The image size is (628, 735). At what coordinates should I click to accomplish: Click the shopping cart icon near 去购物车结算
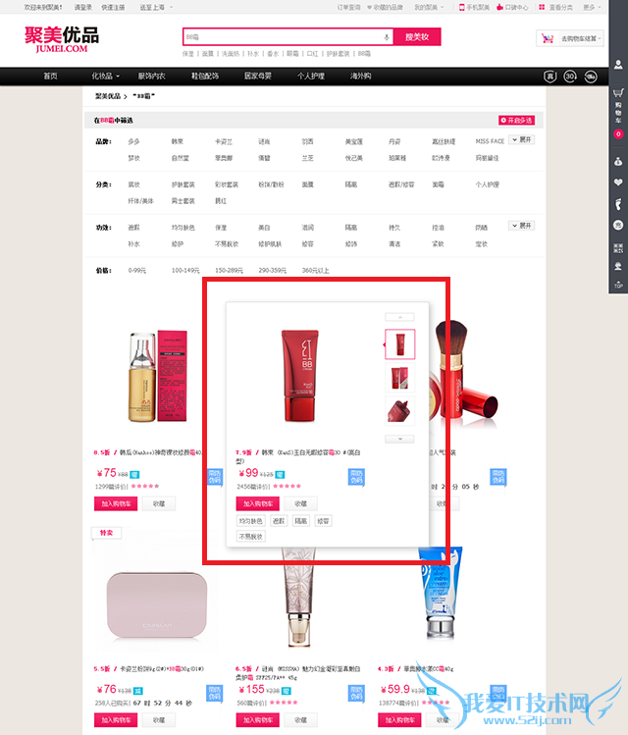(x=548, y=38)
